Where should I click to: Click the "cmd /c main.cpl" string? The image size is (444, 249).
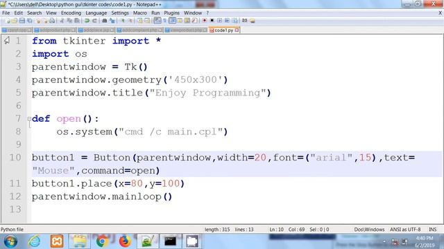171,132
